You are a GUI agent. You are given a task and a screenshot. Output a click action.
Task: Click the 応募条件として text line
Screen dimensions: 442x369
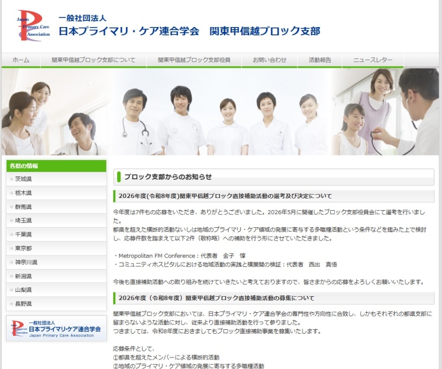pyautogui.click(x=134, y=349)
